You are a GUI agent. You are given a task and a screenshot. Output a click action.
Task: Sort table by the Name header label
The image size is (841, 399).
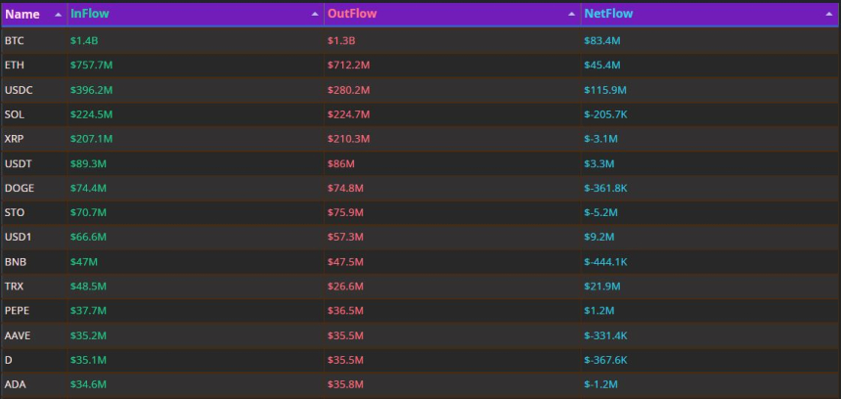tap(22, 15)
